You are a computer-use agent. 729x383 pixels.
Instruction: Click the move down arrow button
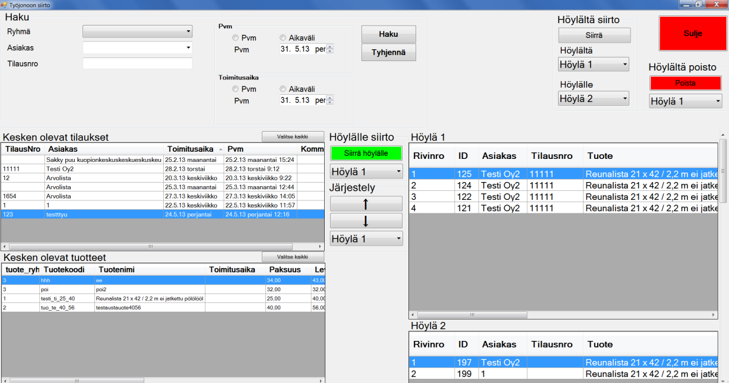pos(366,221)
